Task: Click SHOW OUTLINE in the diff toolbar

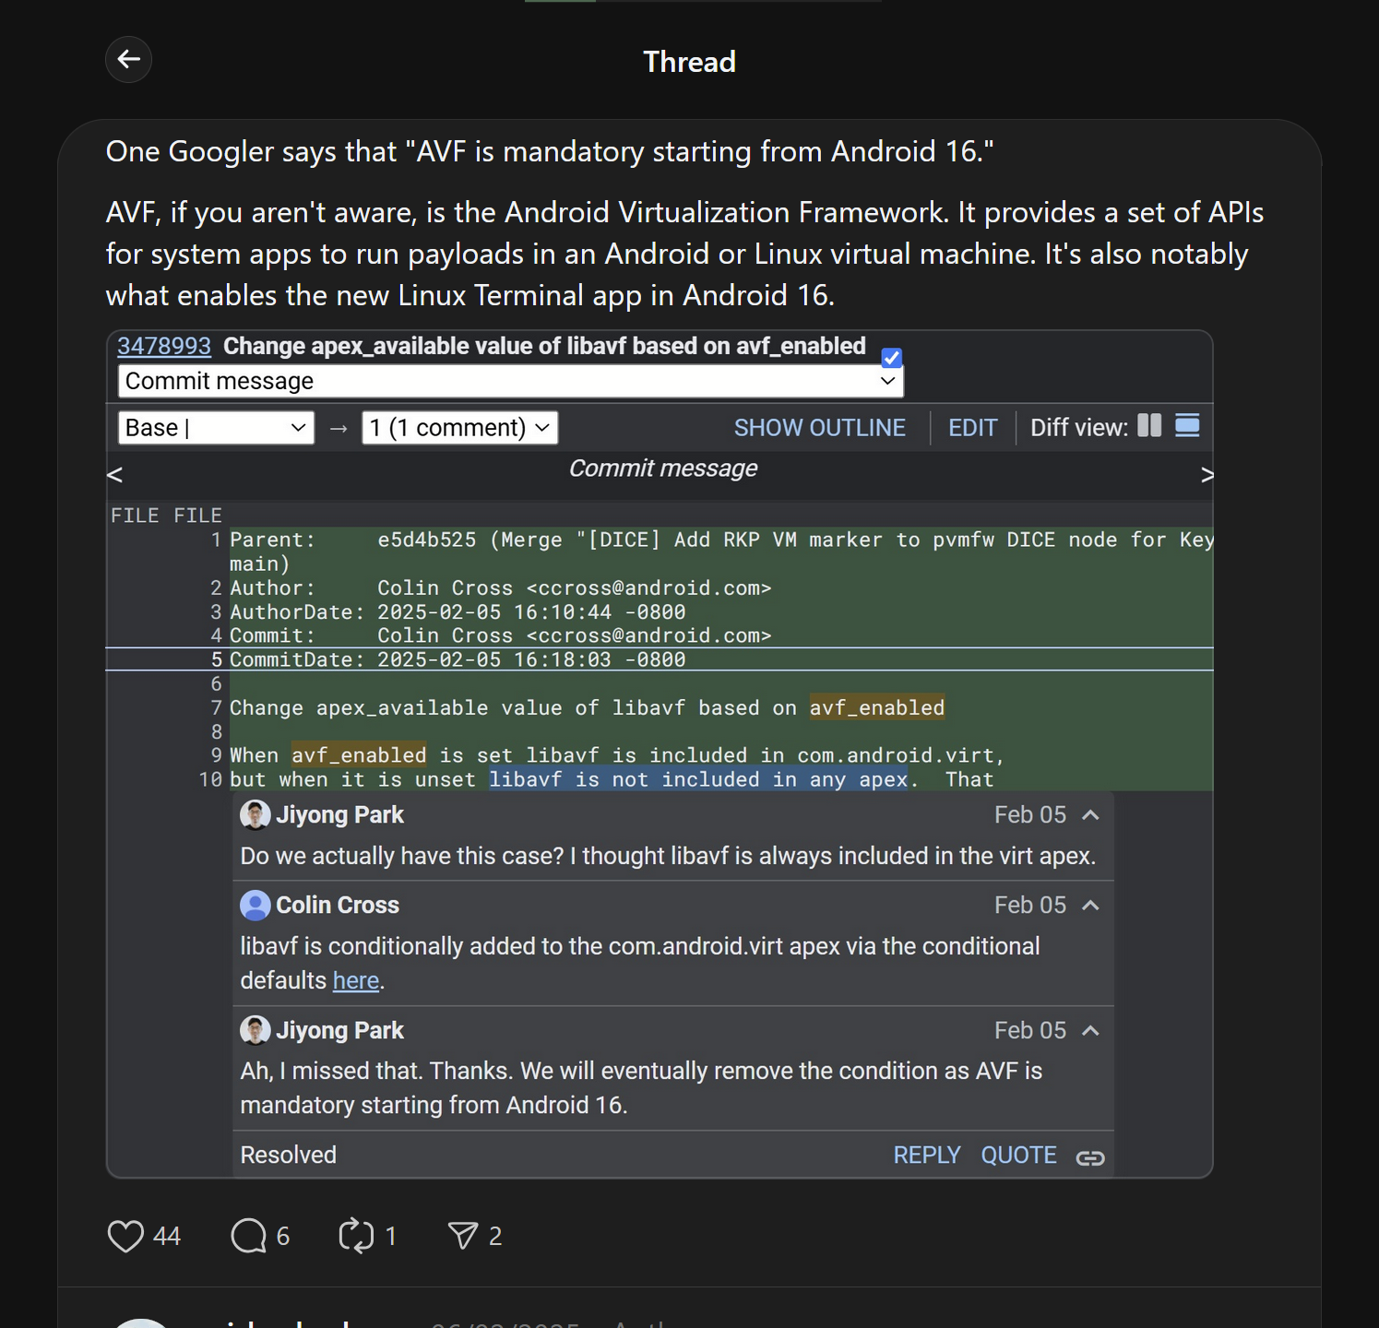Action: [819, 428]
